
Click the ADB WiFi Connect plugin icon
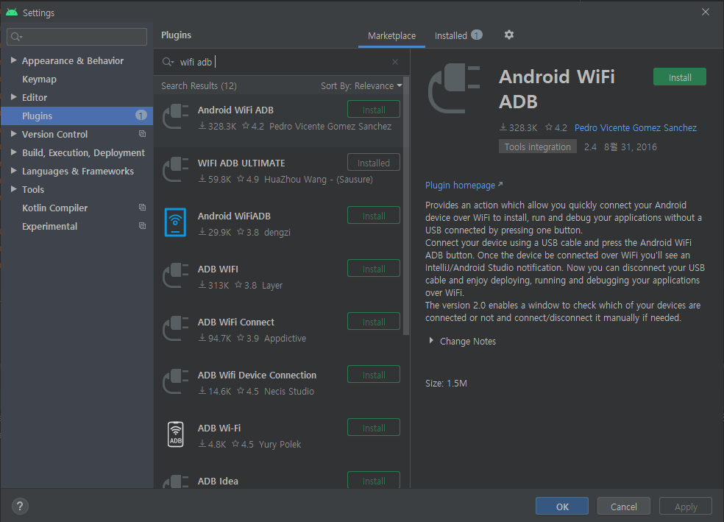[175, 329]
